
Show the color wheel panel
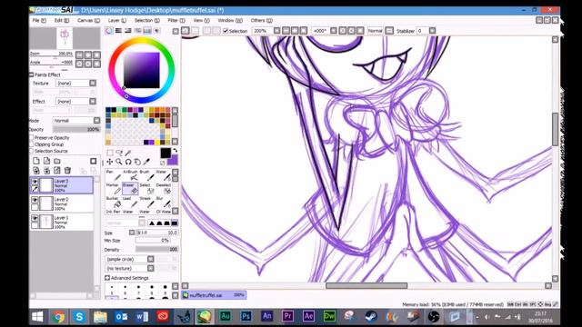(109, 31)
